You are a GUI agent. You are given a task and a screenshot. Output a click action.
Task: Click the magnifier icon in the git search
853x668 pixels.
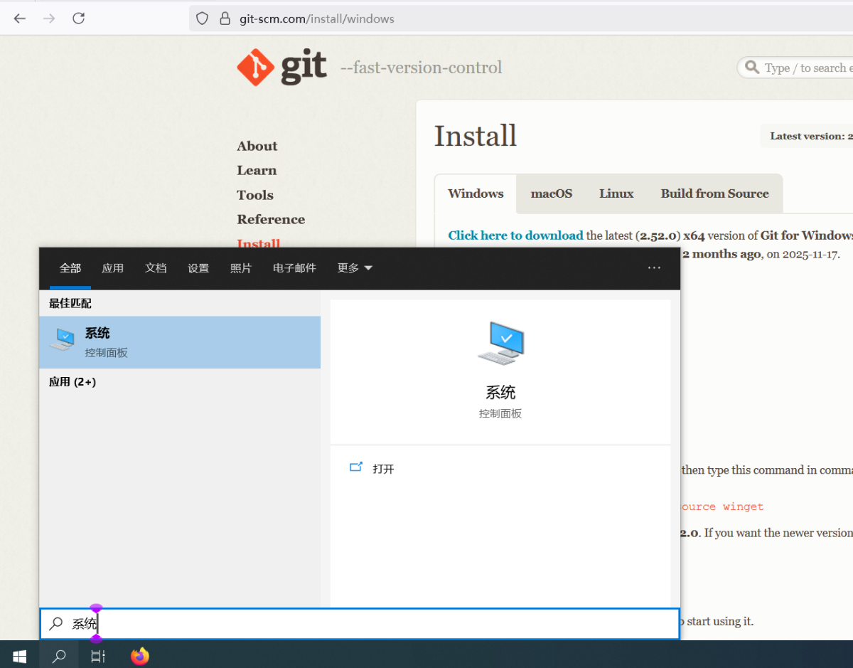[751, 68]
